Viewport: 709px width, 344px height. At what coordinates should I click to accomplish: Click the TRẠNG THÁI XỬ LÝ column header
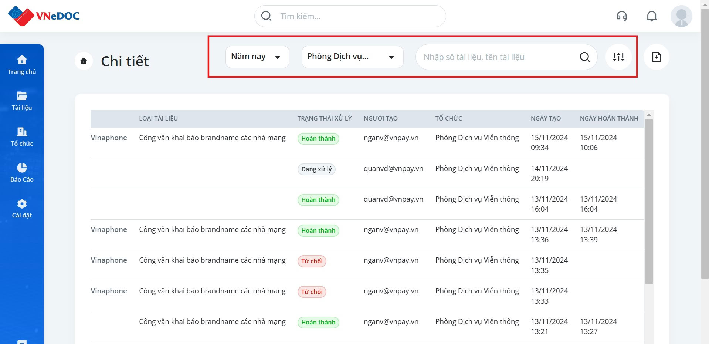[325, 118]
